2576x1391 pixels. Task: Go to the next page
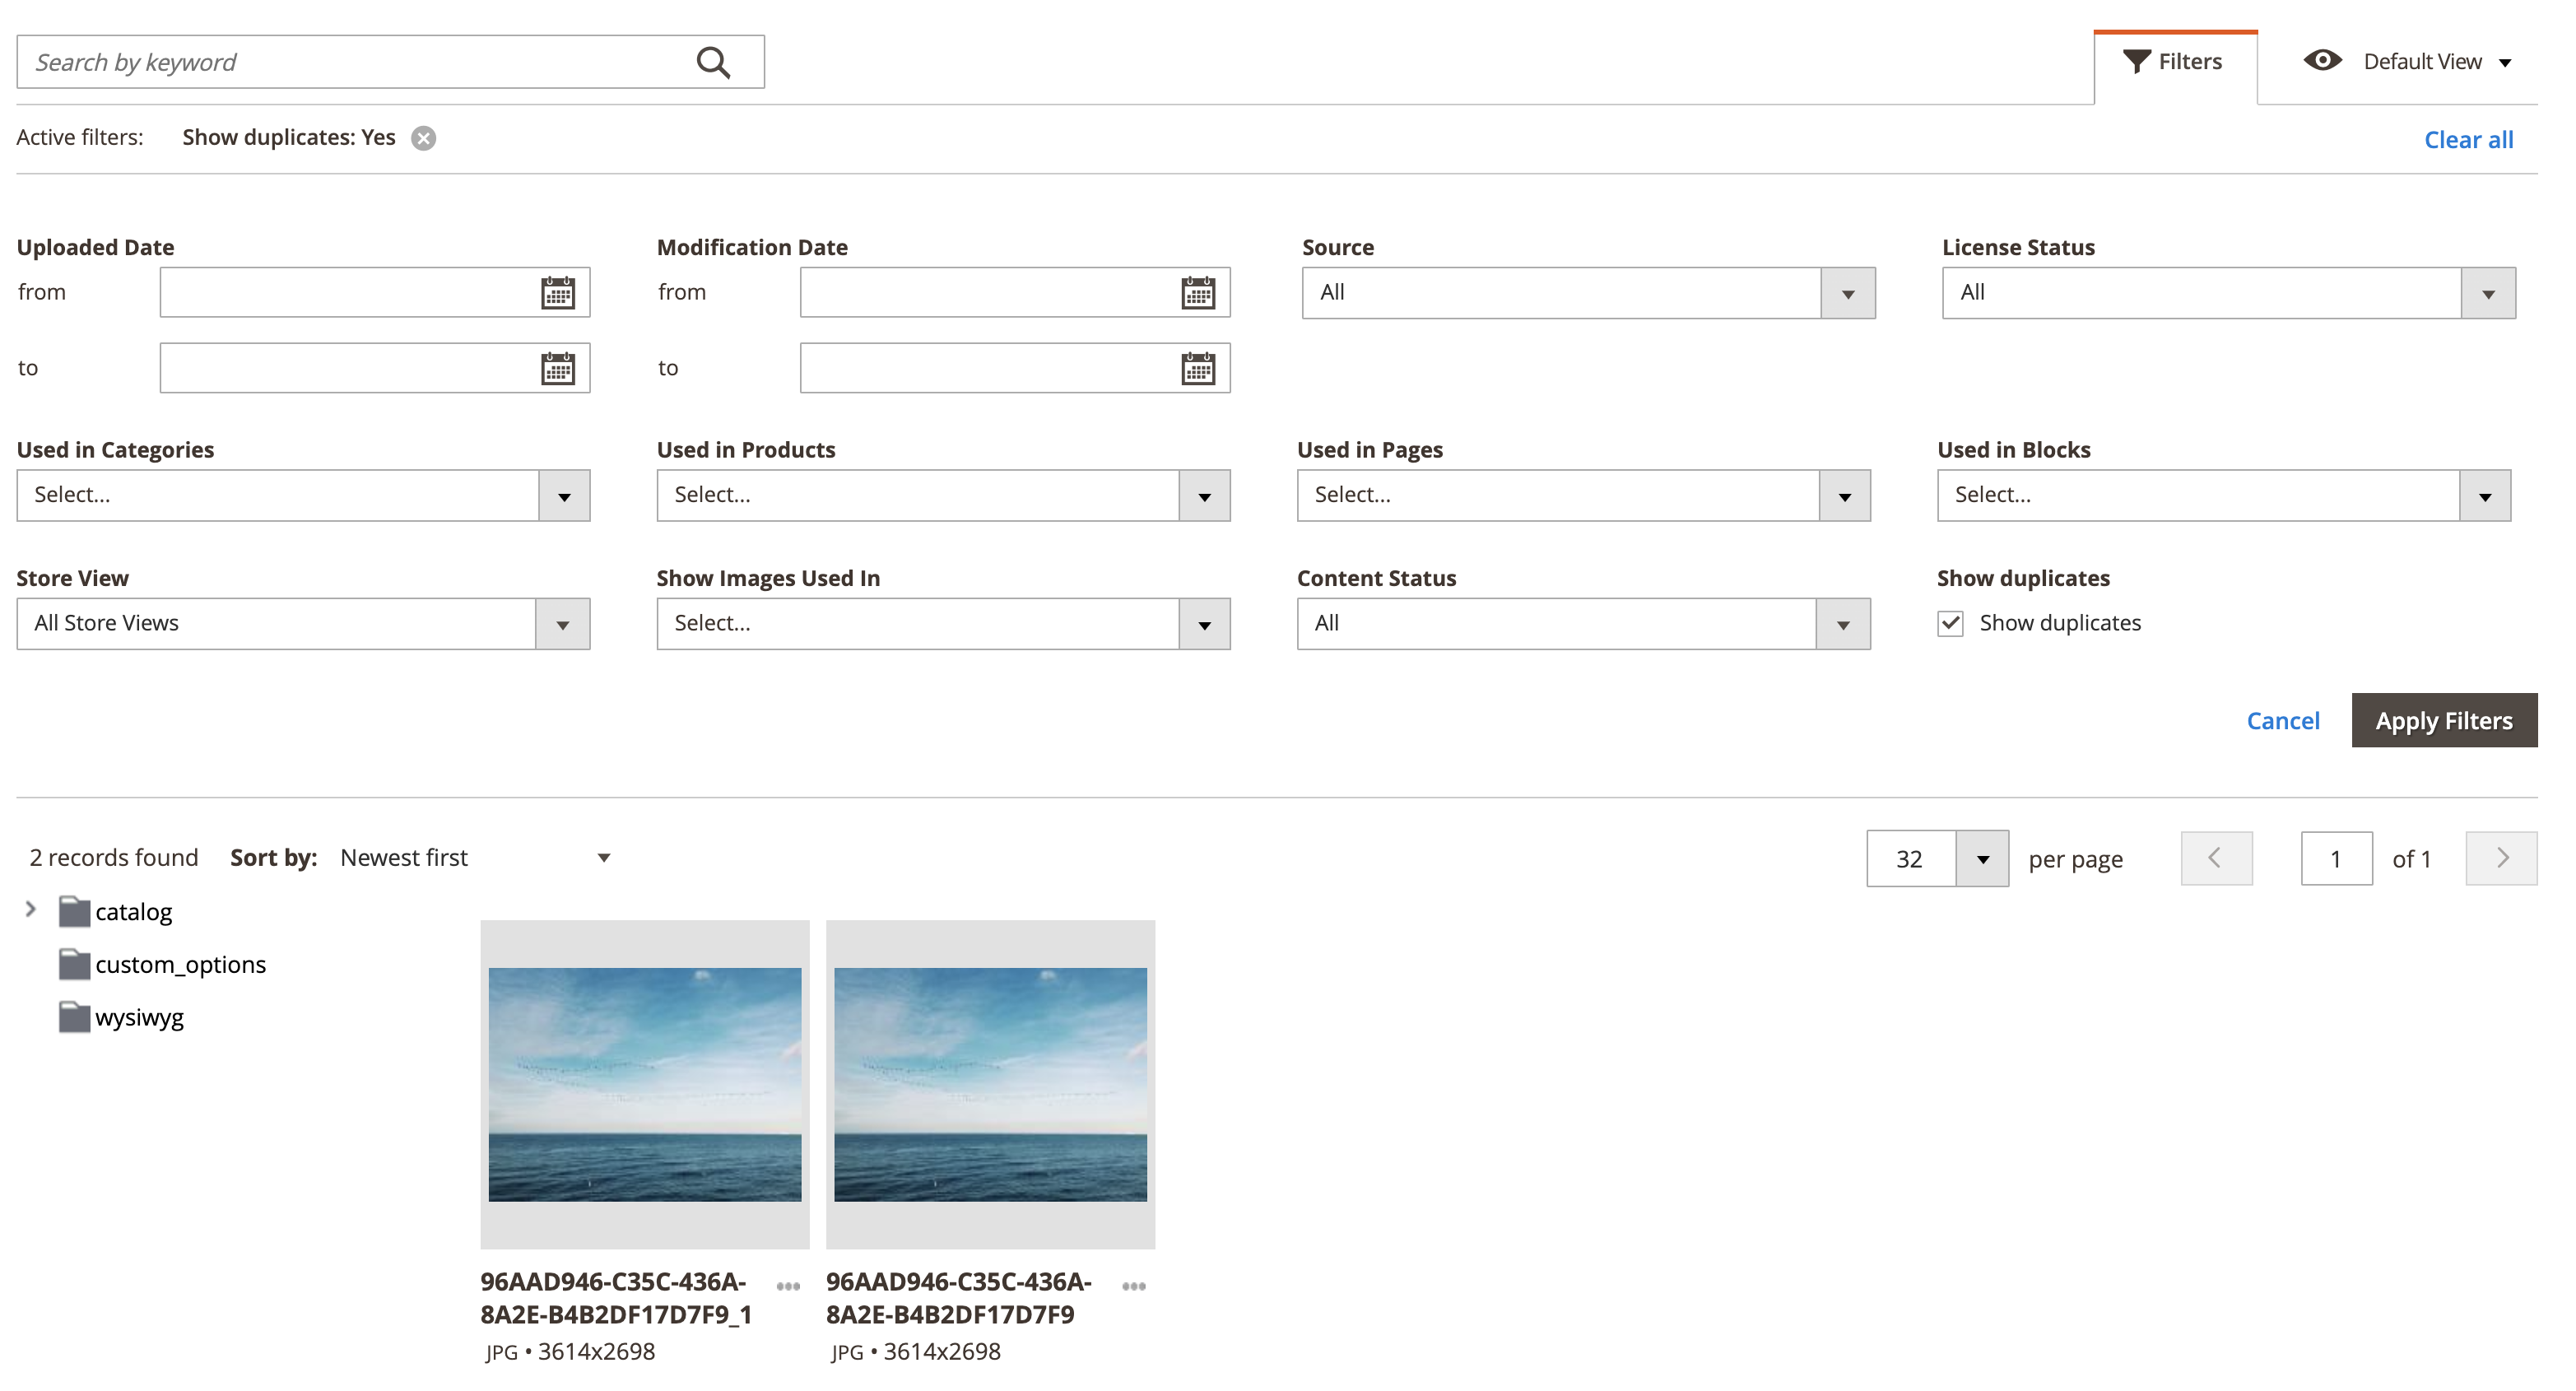tap(2501, 858)
